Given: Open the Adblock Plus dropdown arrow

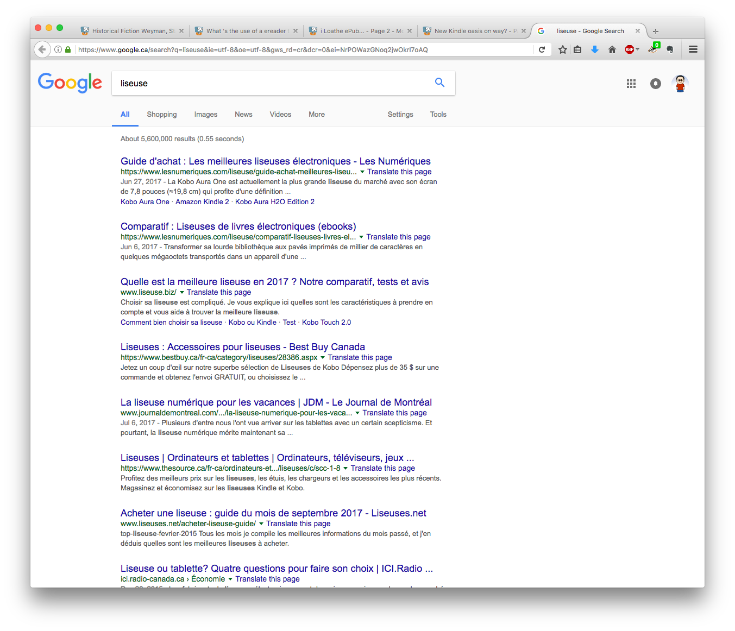Looking at the screenshot, I should coord(638,49).
